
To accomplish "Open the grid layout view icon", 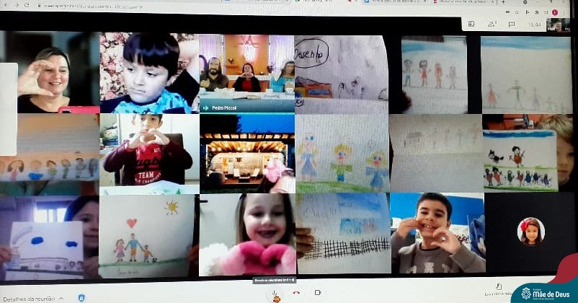I will [471, 23].
